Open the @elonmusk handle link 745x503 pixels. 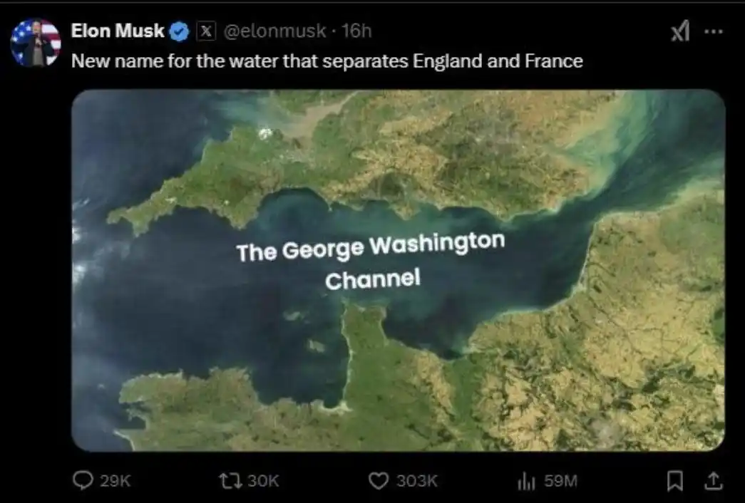[275, 31]
